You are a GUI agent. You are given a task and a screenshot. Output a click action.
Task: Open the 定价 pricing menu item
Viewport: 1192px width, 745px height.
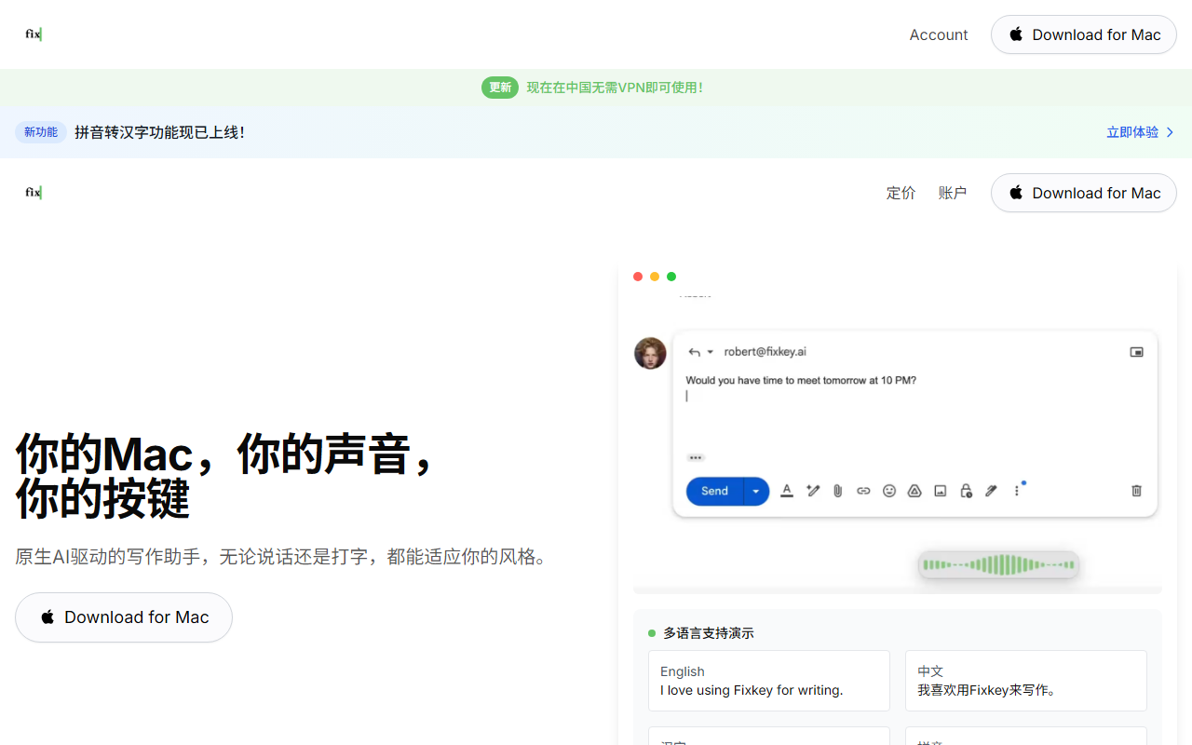(x=901, y=193)
